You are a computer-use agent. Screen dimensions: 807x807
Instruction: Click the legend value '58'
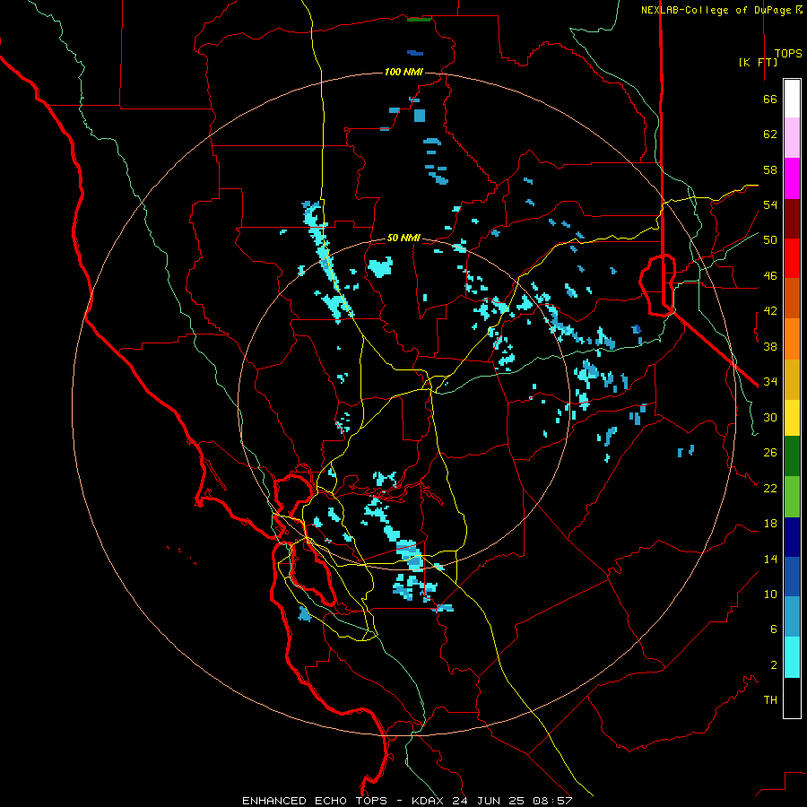[770, 169]
